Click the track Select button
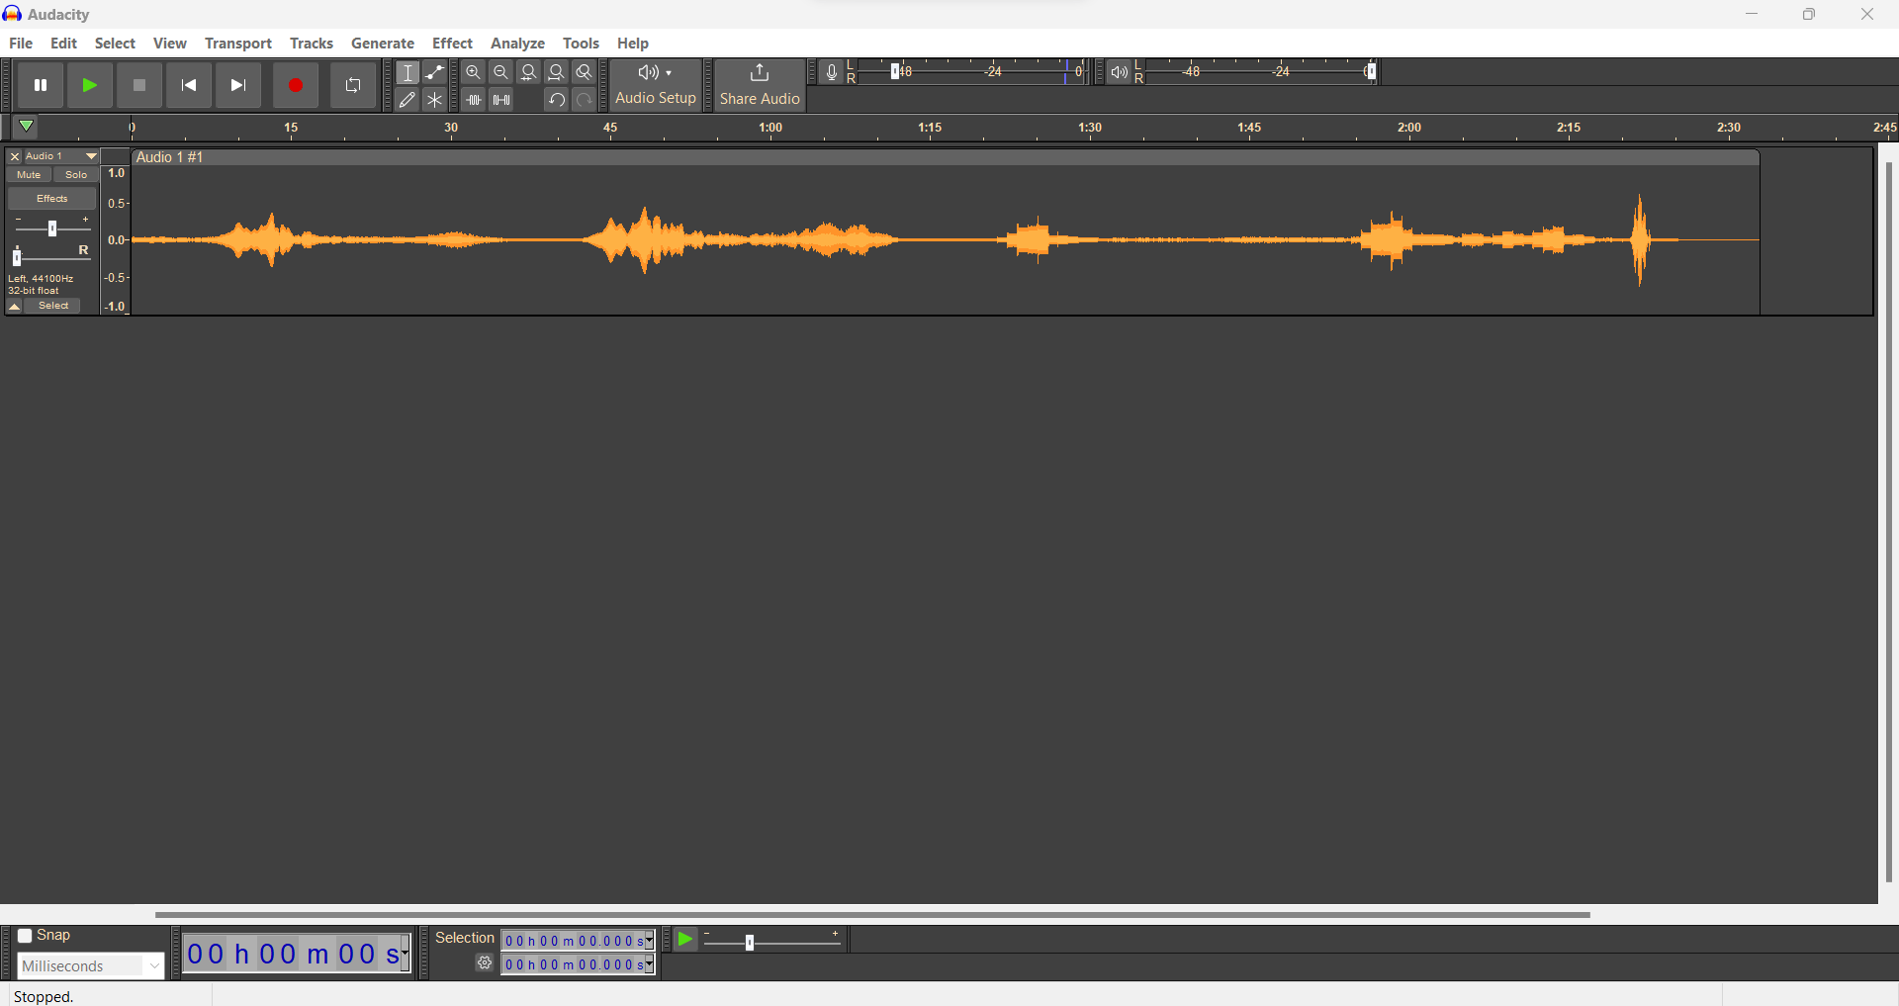The height and width of the screenshot is (1006, 1899). pyautogui.click(x=53, y=307)
